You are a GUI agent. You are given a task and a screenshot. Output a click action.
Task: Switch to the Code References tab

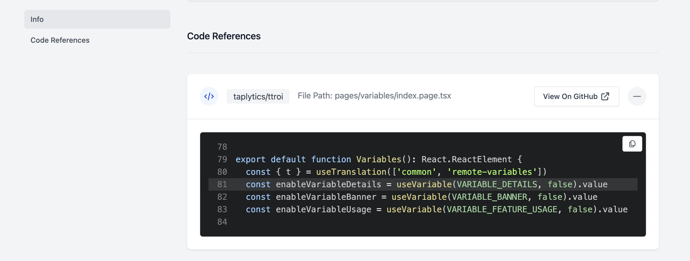point(60,40)
